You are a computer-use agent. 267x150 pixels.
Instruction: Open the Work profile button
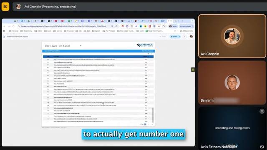pyautogui.click(x=173, y=26)
